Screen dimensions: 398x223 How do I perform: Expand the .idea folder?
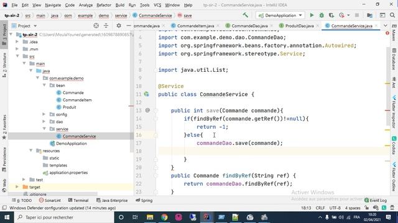[17, 42]
